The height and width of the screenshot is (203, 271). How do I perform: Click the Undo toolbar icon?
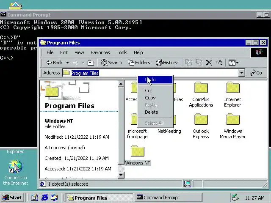tap(219, 63)
